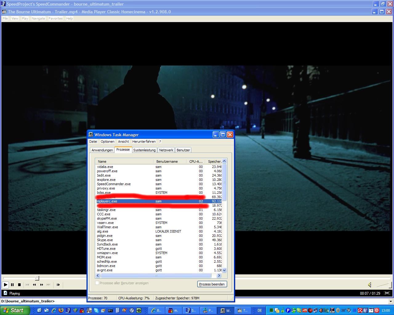Sort processes by the Name column header
This screenshot has height=315, width=394.
(124, 161)
